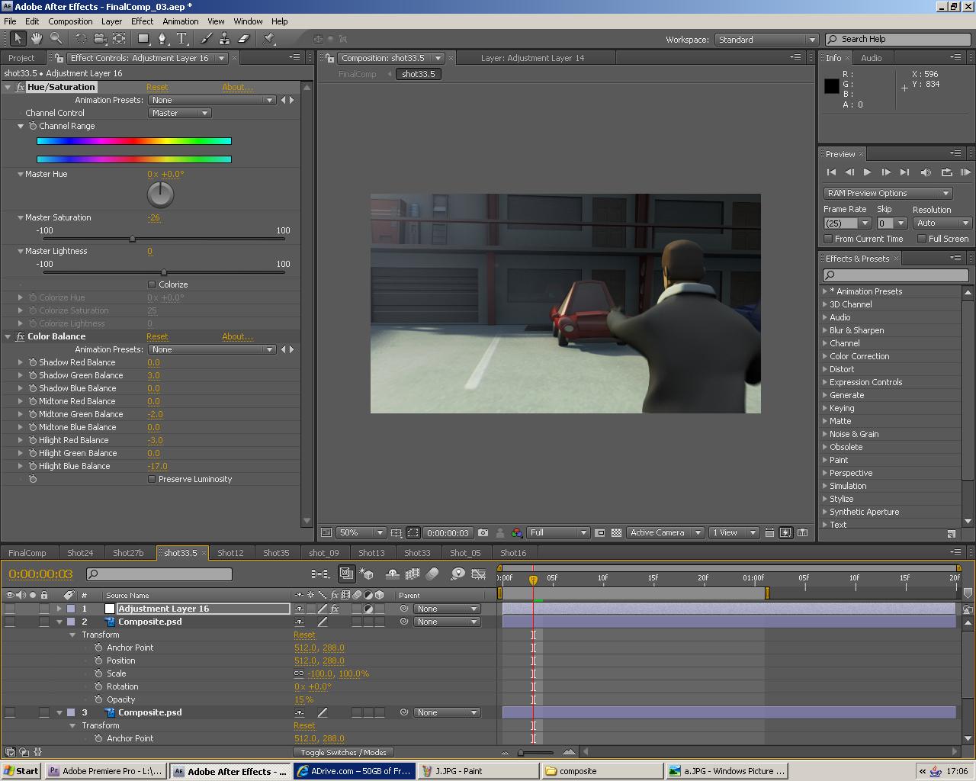Select the Hand tool
The image size is (976, 781).
[37, 38]
